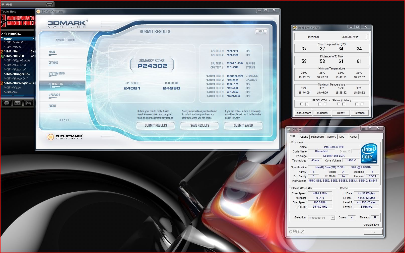Open the Xfire gamepad games icon button

(x=28, y=103)
